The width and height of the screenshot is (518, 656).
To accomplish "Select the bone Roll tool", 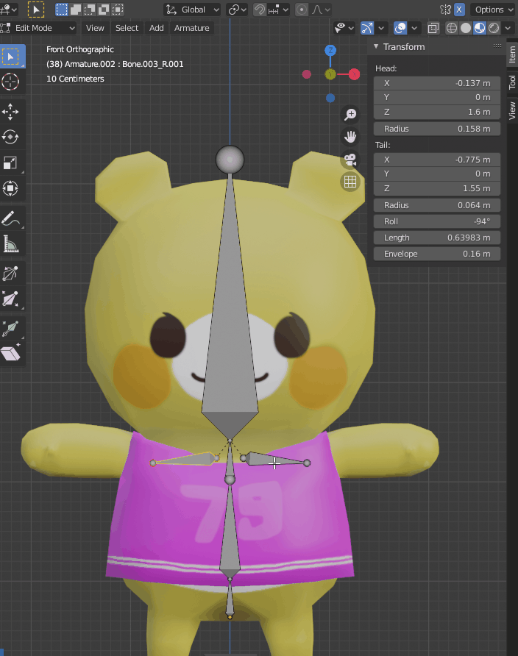I will pos(10,274).
